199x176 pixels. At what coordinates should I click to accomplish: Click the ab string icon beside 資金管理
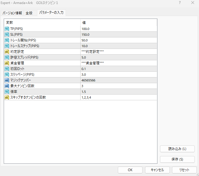(7, 63)
